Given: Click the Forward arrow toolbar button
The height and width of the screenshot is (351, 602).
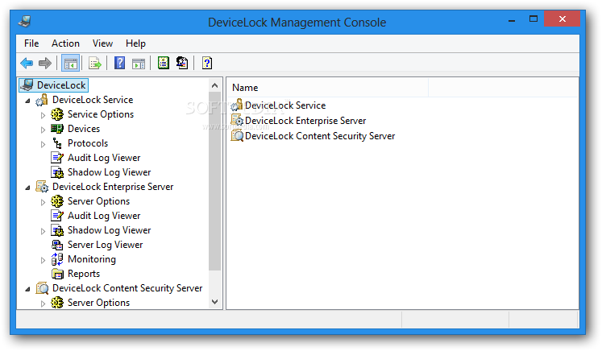Looking at the screenshot, I should click(45, 63).
